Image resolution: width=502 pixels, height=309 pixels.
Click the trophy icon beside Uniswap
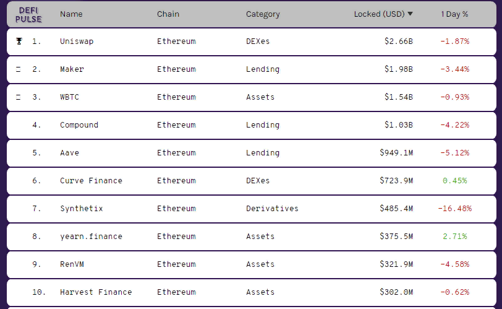pyautogui.click(x=19, y=41)
